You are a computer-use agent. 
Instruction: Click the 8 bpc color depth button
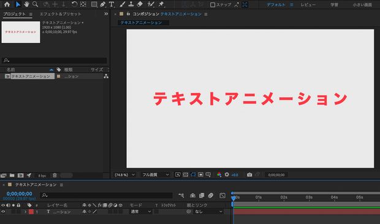click(42, 176)
